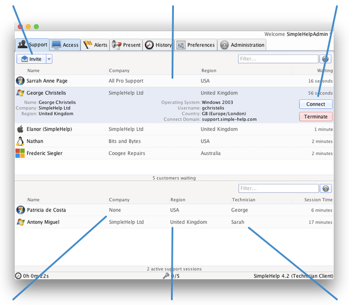This screenshot has height=305, width=349.
Task: Click Apple icon beside Elanor (SimpleHelp)
Action: tap(20, 129)
